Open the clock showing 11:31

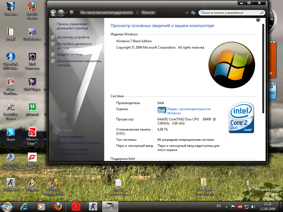click(268, 206)
